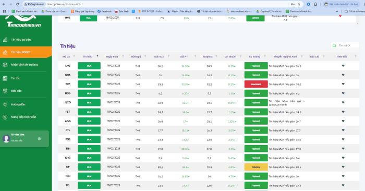Click the Tin tức newspaper icon
Viewport: 365px width, 191px height.
(5, 78)
